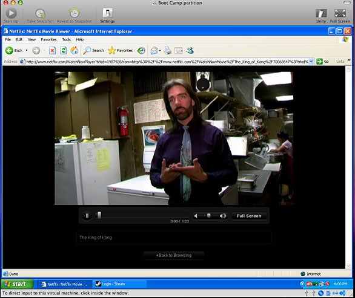Expand the Mail button dropdown arrow

160,51
